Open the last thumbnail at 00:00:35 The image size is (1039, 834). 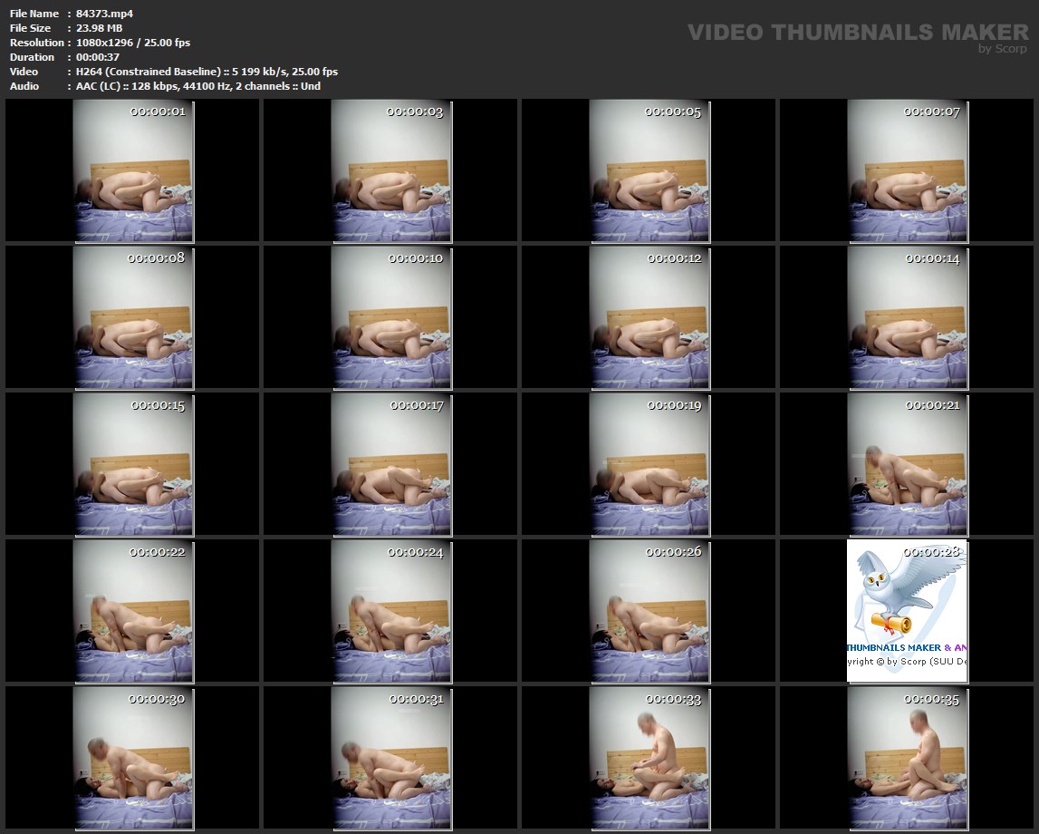click(907, 758)
